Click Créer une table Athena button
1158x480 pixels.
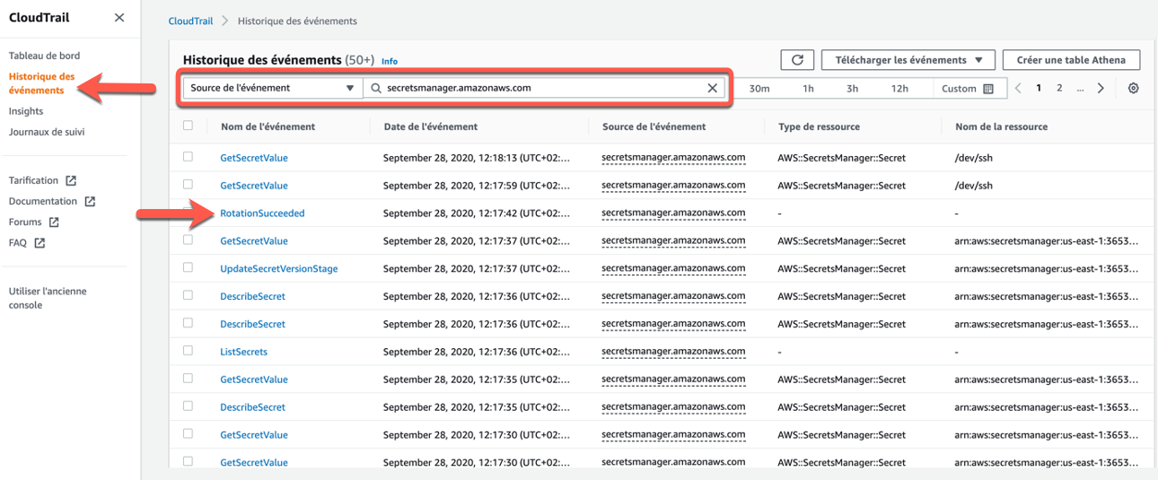coord(1071,60)
